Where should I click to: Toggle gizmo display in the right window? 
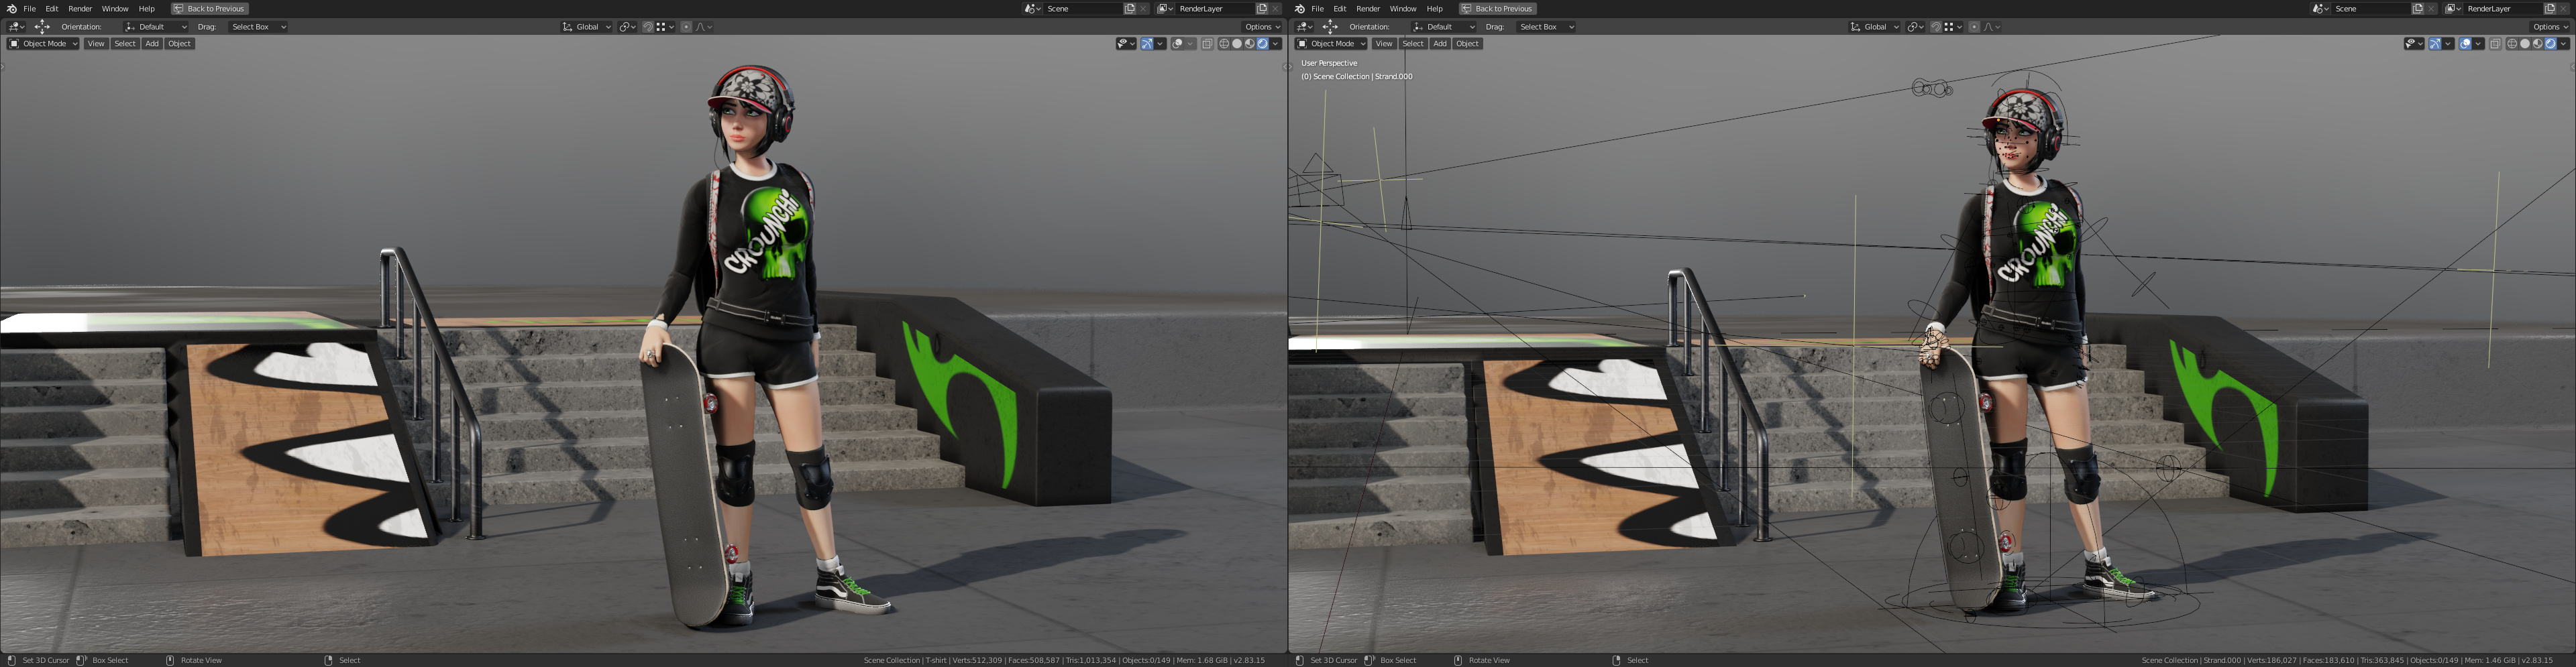pyautogui.click(x=2435, y=44)
